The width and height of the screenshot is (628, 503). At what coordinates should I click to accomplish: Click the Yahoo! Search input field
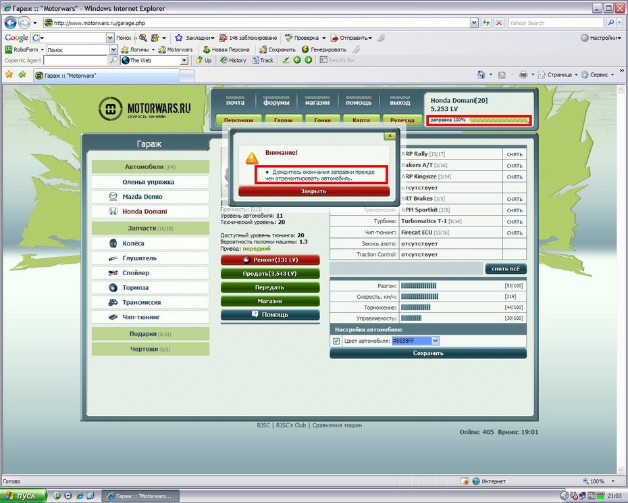point(556,23)
